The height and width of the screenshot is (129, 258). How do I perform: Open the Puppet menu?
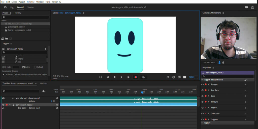pos(22,2)
